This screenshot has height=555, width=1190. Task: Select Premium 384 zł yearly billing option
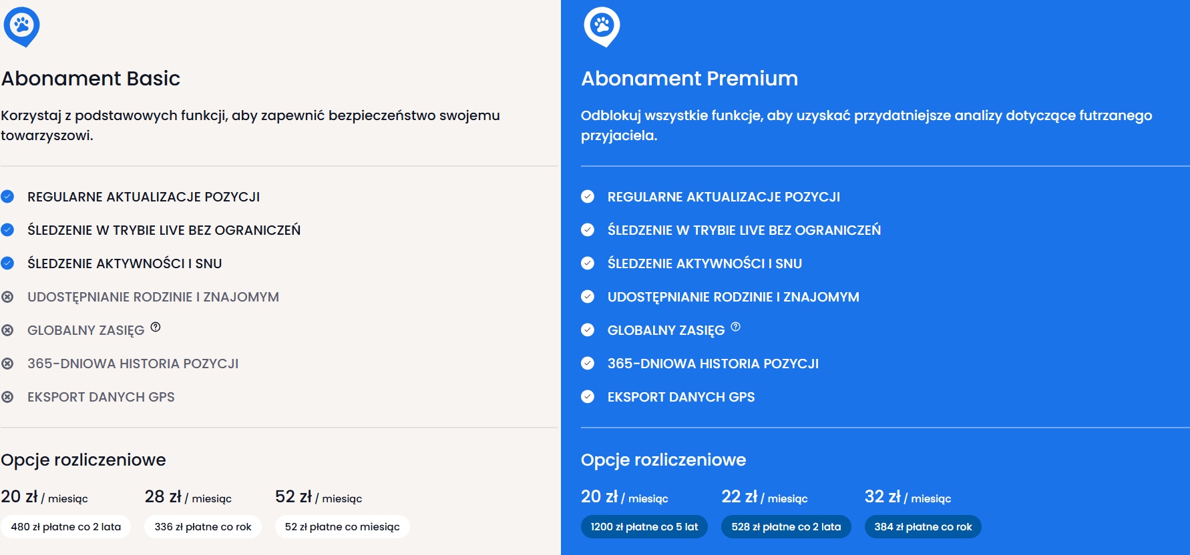(x=923, y=526)
